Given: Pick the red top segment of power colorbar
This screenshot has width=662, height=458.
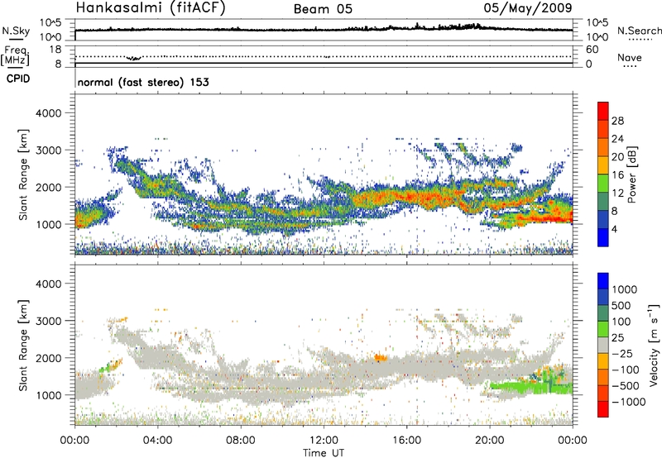Looking at the screenshot, I should 603,112.
